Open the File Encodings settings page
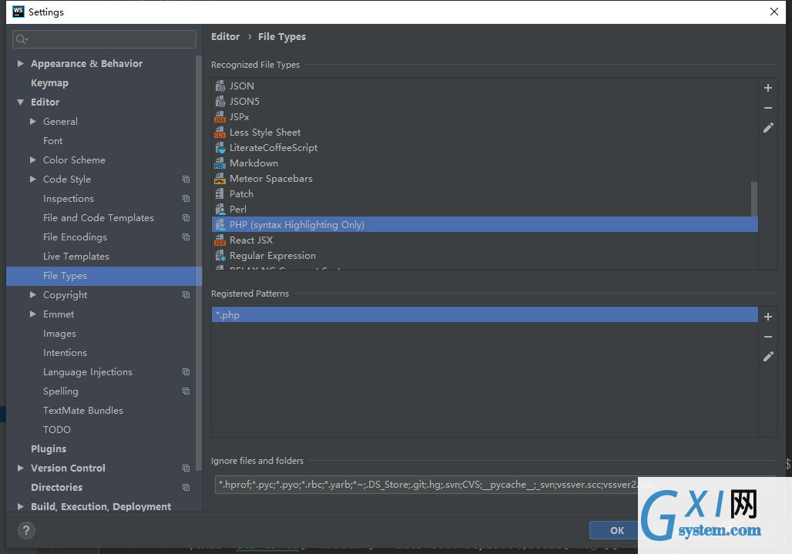Screen dimensions: 792x554 pyautogui.click(x=76, y=237)
